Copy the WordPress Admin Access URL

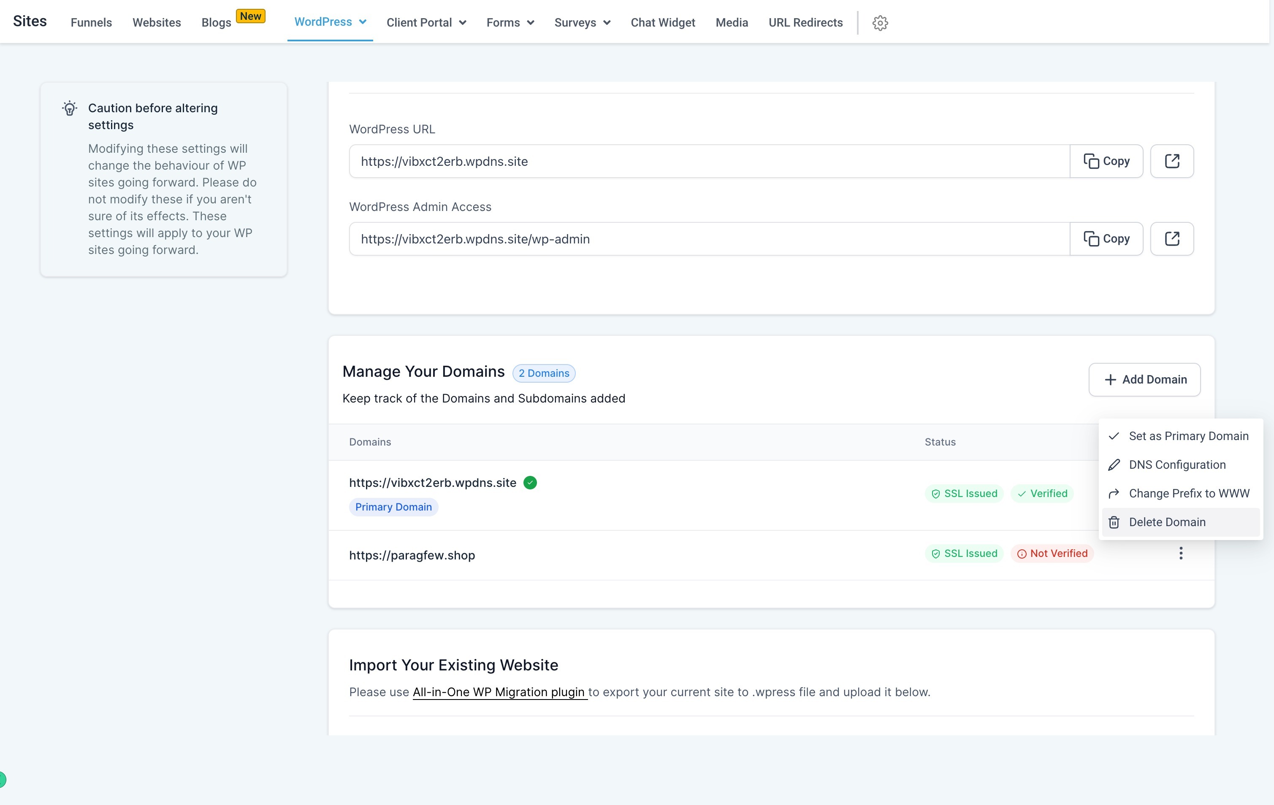(x=1106, y=239)
